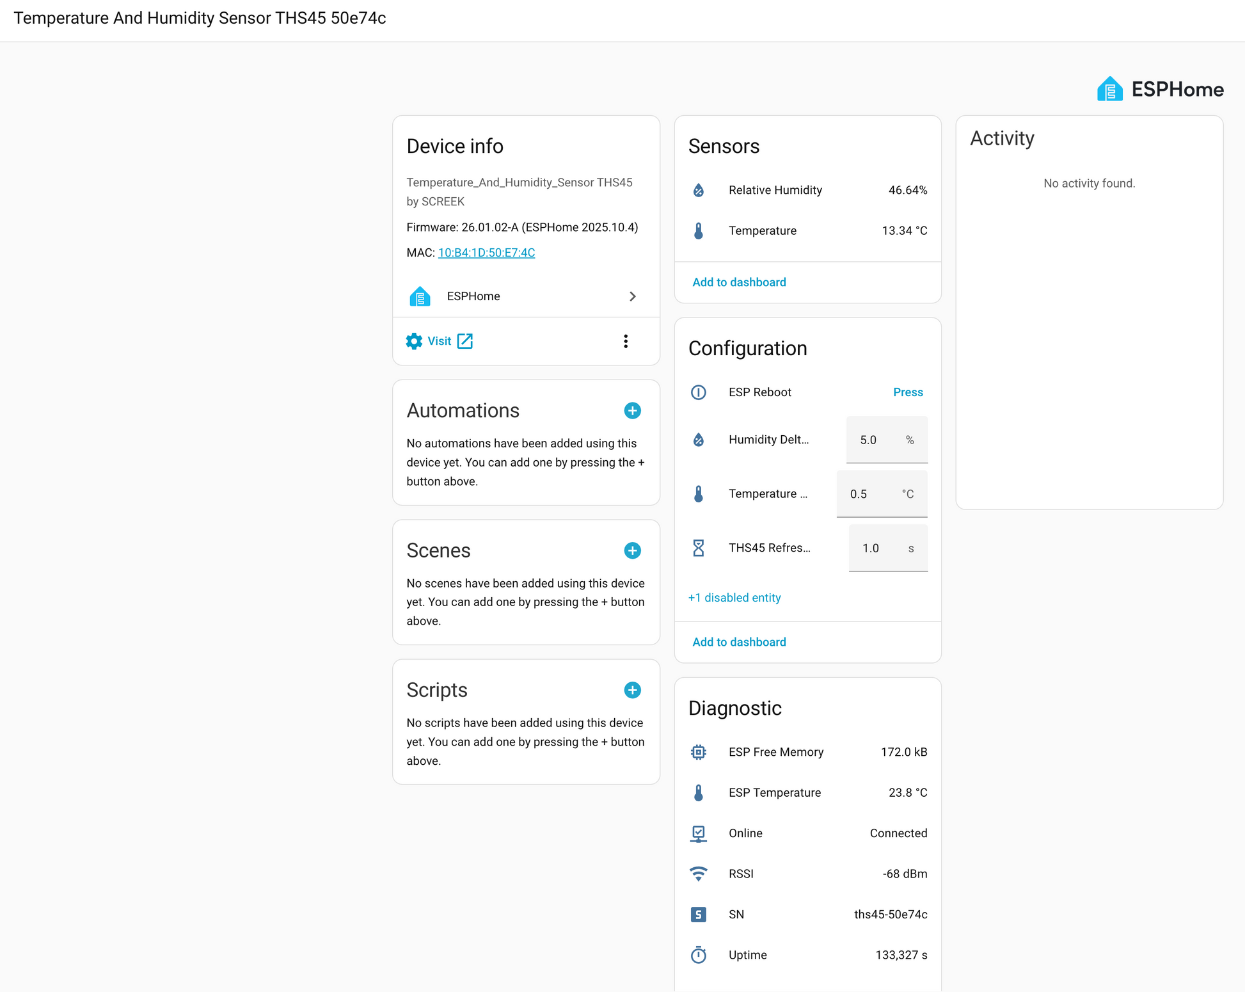Screen dimensions: 1245x992
Task: Click the MAC address link 10:B4:1D:50:E7:4C
Action: click(x=486, y=253)
